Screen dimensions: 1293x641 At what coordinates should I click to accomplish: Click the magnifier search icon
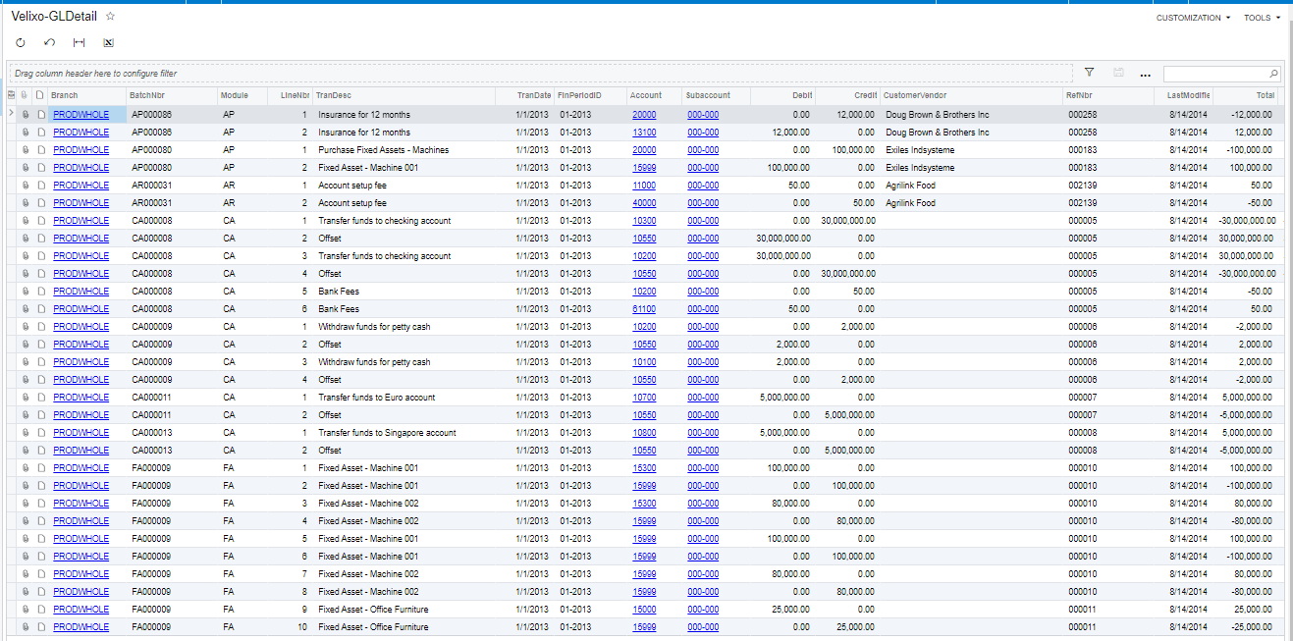1274,74
